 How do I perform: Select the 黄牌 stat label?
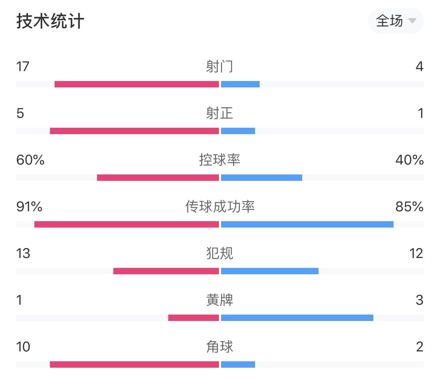[x=220, y=300]
